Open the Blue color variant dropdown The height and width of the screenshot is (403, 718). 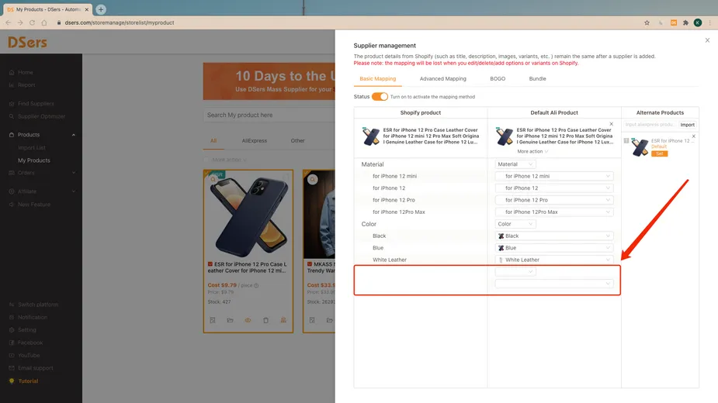pos(554,248)
